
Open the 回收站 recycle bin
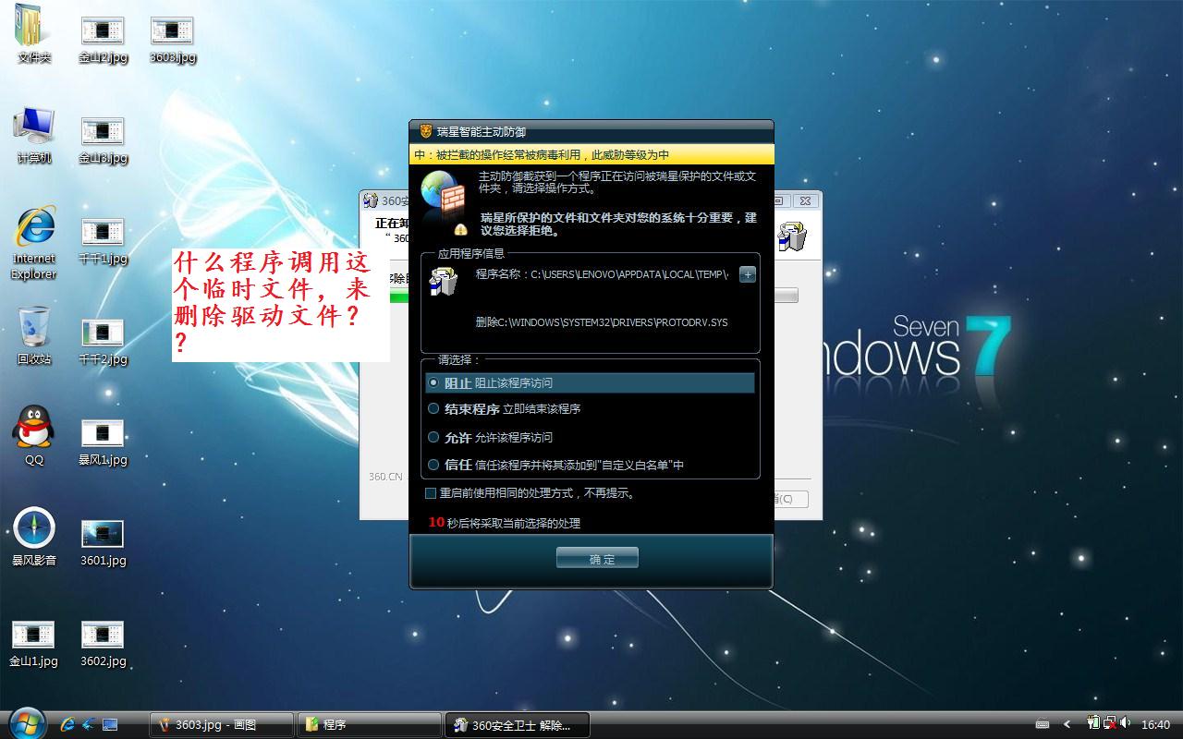(x=34, y=337)
